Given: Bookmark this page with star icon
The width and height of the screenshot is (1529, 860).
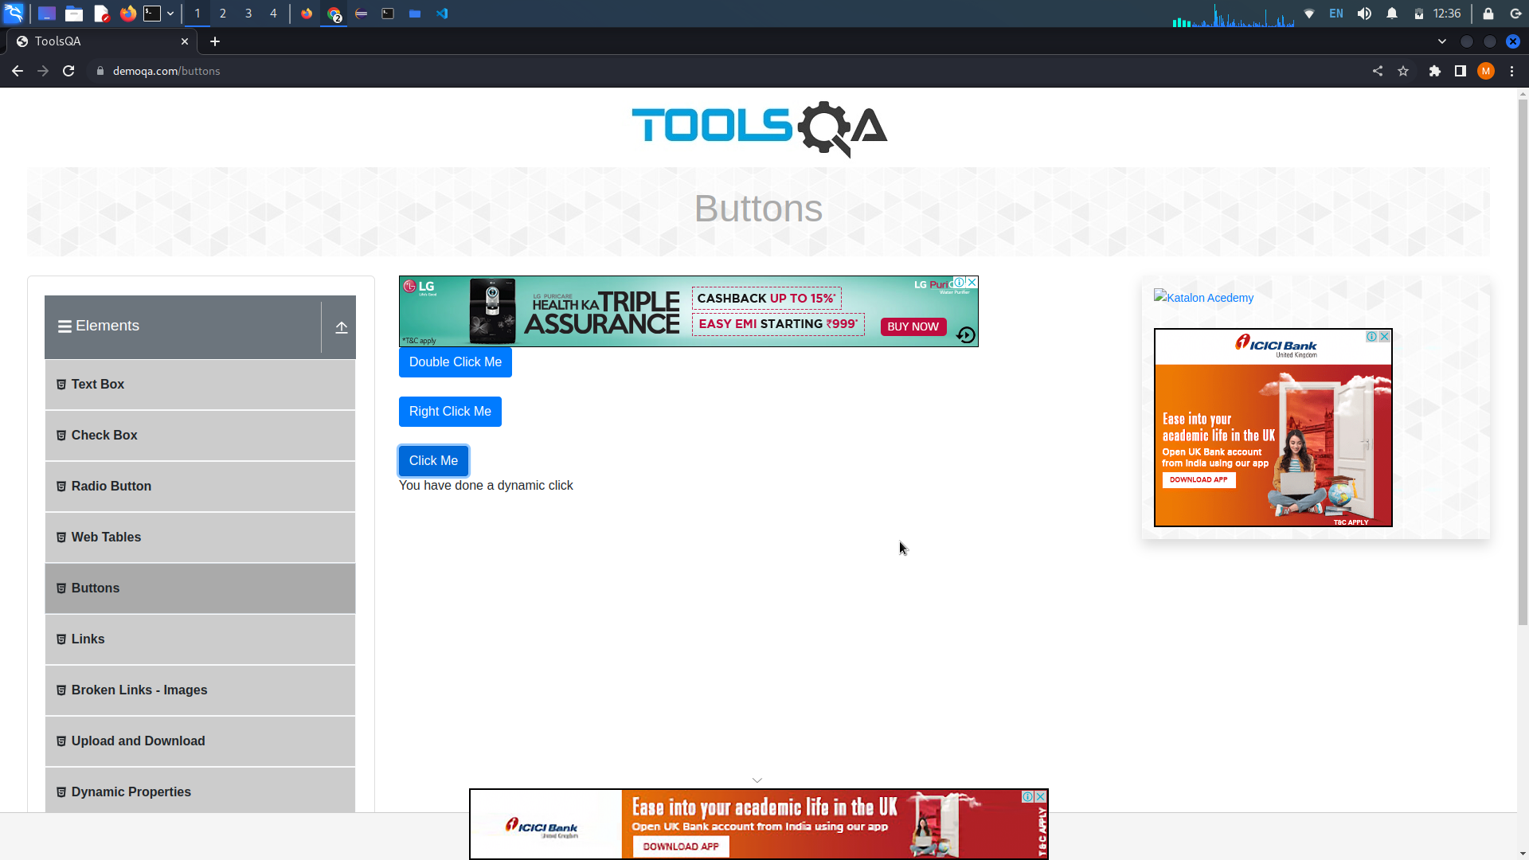Looking at the screenshot, I should (1403, 71).
